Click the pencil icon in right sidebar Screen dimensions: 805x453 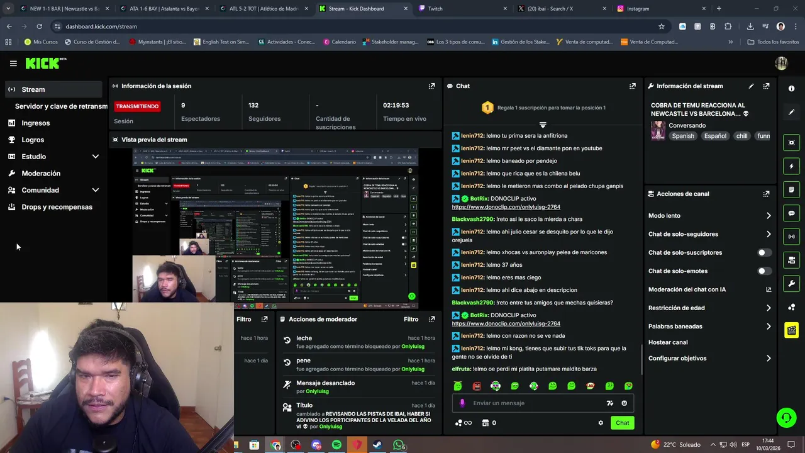tap(791, 112)
